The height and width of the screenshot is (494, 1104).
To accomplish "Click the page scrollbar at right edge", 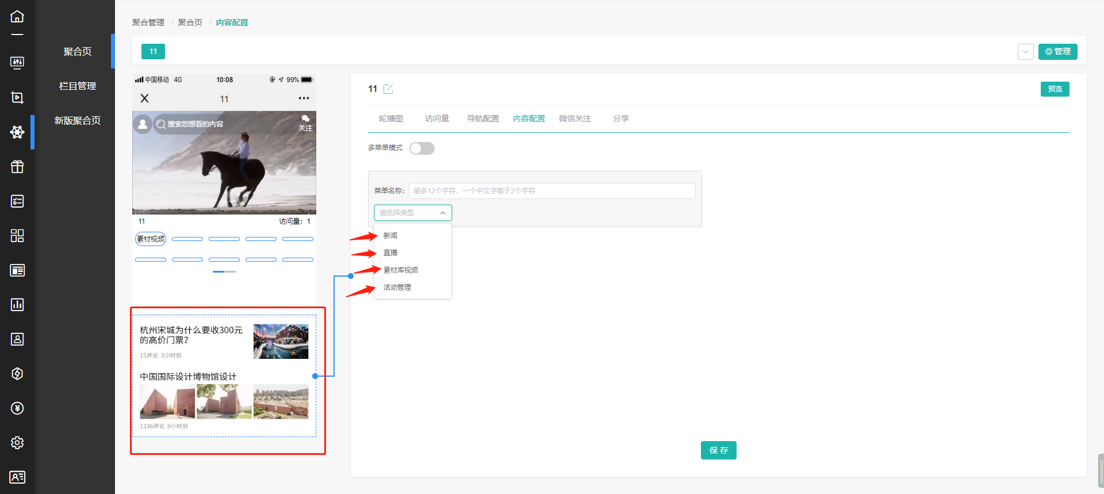I will pos(1101,470).
